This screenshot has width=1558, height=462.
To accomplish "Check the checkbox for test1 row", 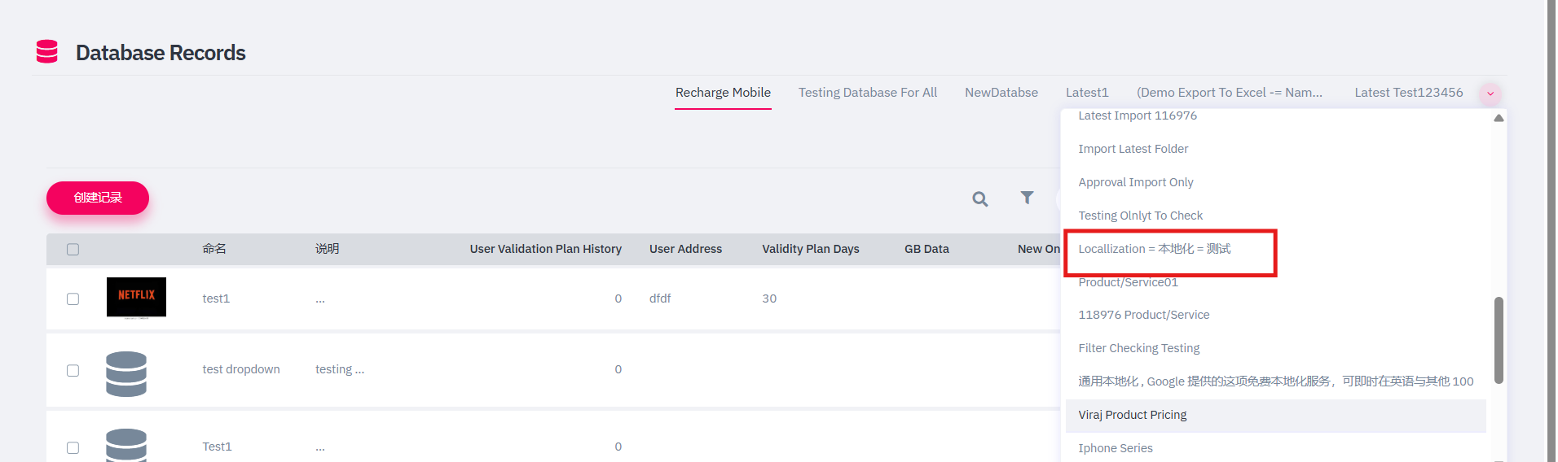I will pos(73,299).
